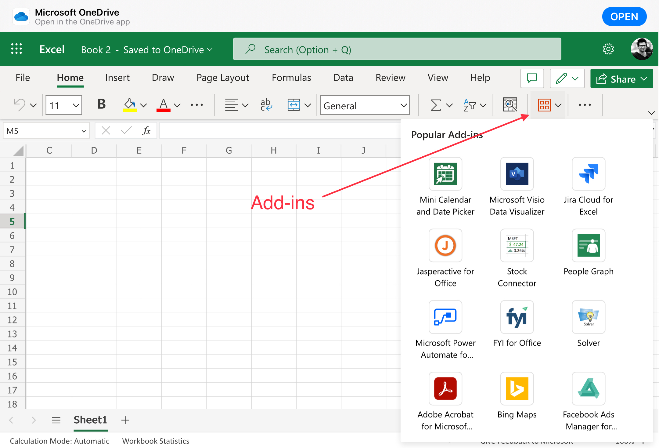The width and height of the screenshot is (659, 448).
Task: Switch to the Formulas tab
Action: [x=291, y=78]
